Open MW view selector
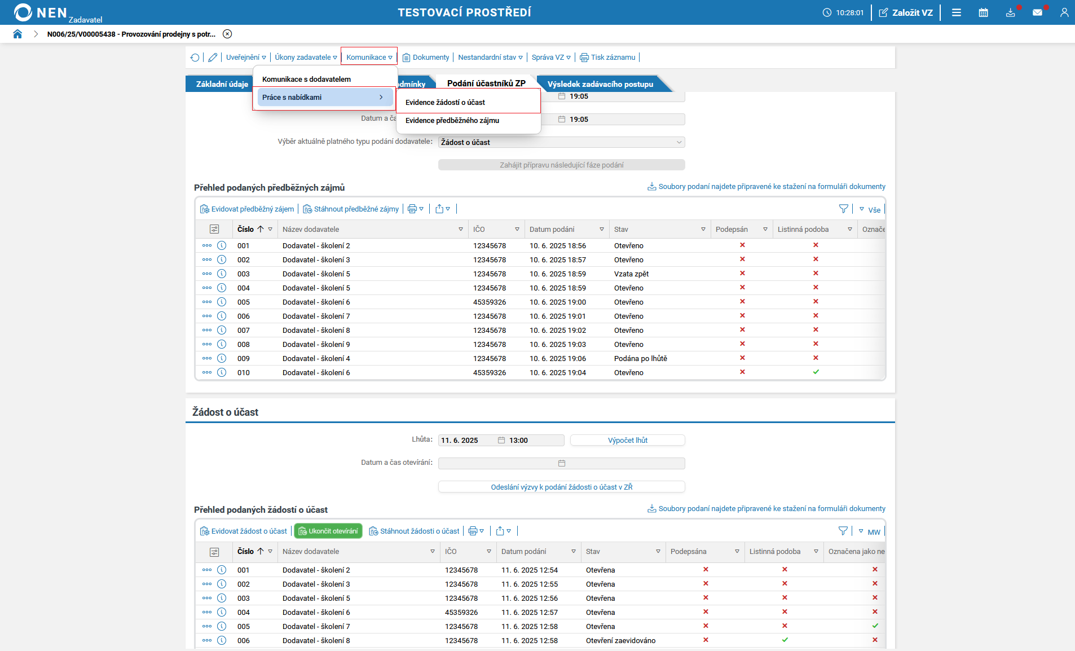The image size is (1075, 651). click(869, 532)
